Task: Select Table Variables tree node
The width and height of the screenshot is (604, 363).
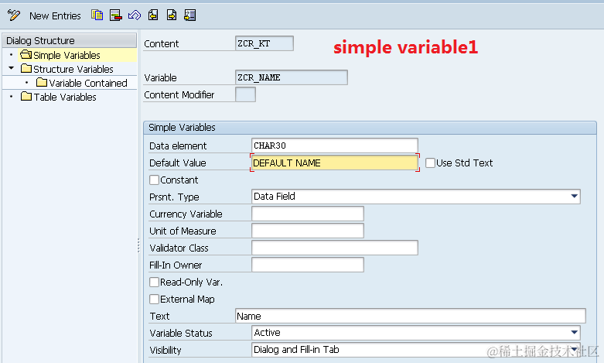Action: (x=65, y=97)
